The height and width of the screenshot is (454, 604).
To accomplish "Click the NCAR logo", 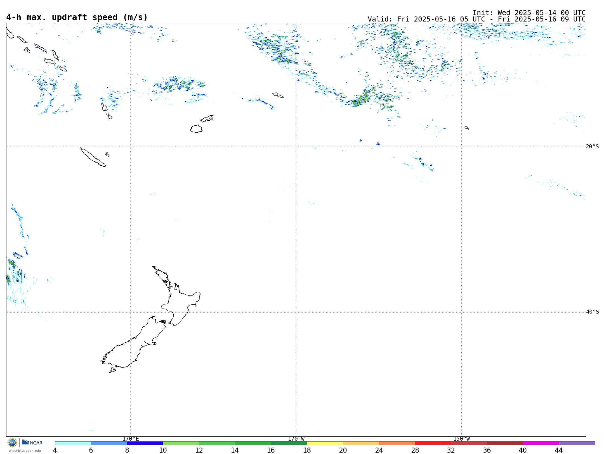I will [32, 442].
